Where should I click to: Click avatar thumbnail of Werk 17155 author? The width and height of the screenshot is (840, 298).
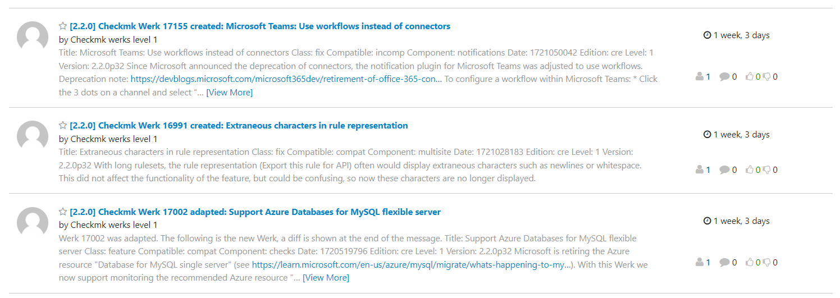coord(33,37)
